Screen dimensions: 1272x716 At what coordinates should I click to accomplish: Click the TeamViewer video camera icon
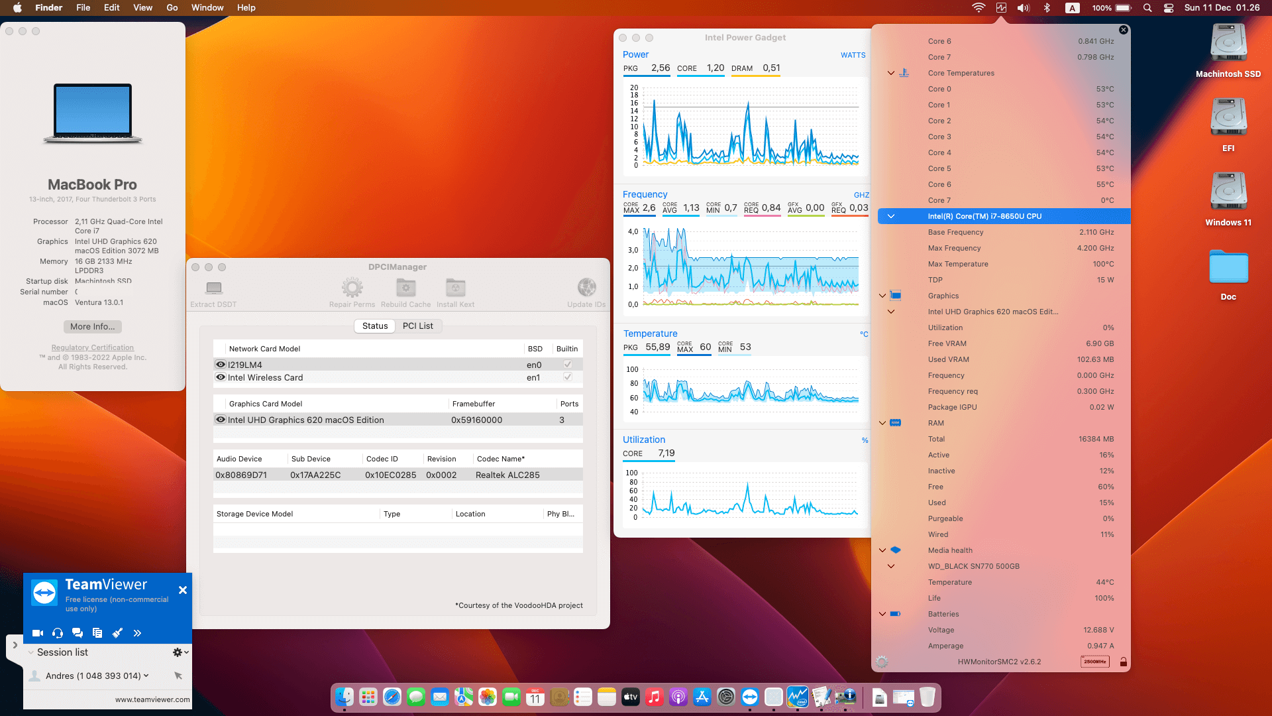coord(38,633)
